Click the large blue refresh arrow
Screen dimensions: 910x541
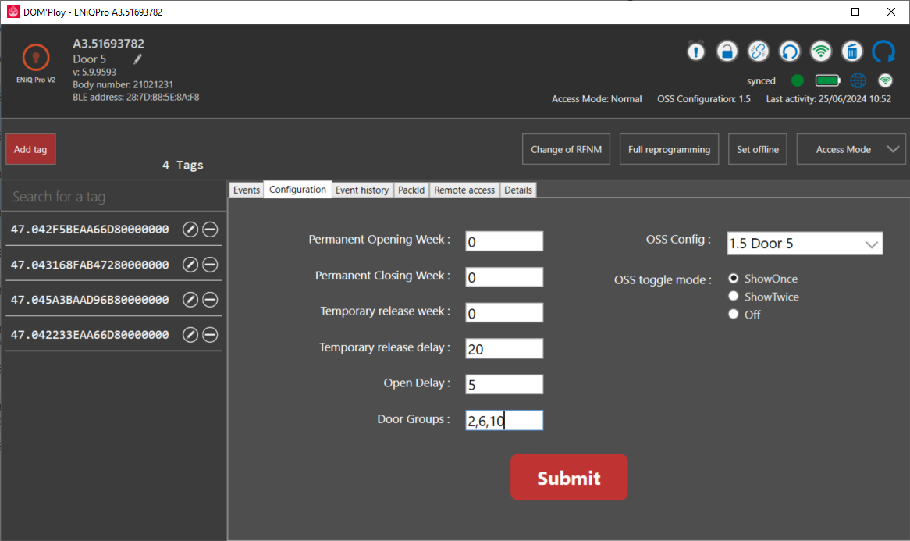pos(883,52)
